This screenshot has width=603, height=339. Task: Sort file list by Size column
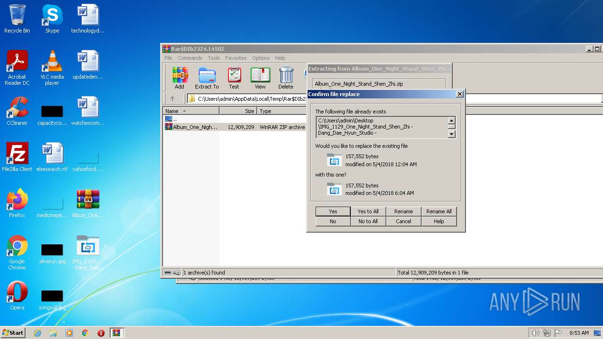click(238, 111)
